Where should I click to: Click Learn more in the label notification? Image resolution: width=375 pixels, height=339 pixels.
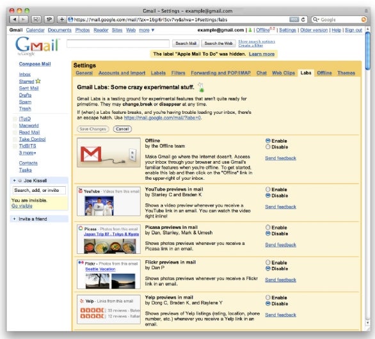[x=262, y=54]
